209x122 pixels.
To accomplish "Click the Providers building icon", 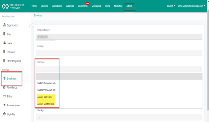I will pyautogui.click(x=4, y=52).
